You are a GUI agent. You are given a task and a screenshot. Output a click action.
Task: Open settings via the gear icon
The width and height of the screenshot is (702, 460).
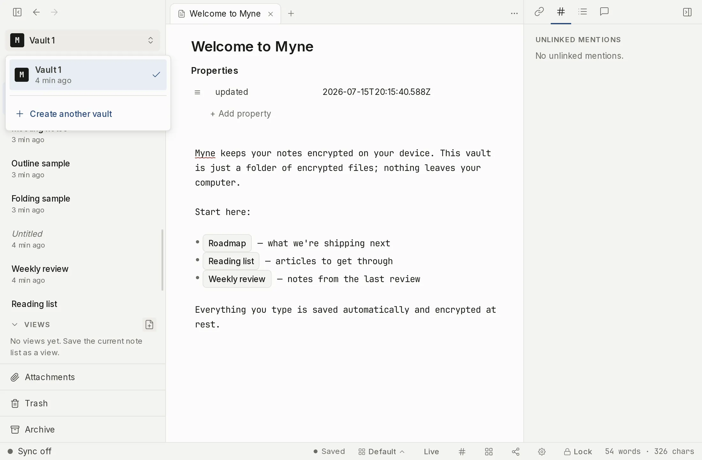coord(542,452)
